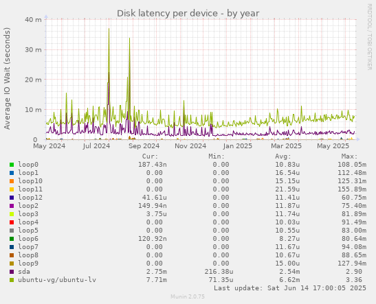Click the 'loop4' legend label
The width and height of the screenshot is (376, 304).
[28, 222]
